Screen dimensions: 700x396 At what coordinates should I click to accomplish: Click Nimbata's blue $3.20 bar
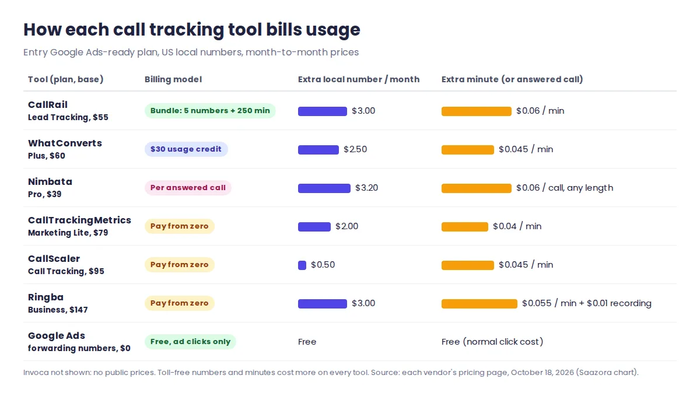click(324, 188)
